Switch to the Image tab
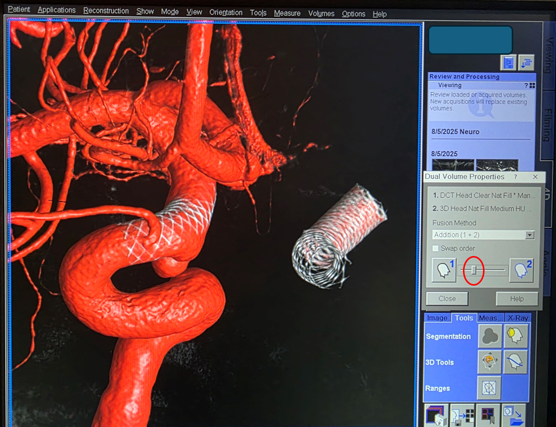 pyautogui.click(x=437, y=318)
